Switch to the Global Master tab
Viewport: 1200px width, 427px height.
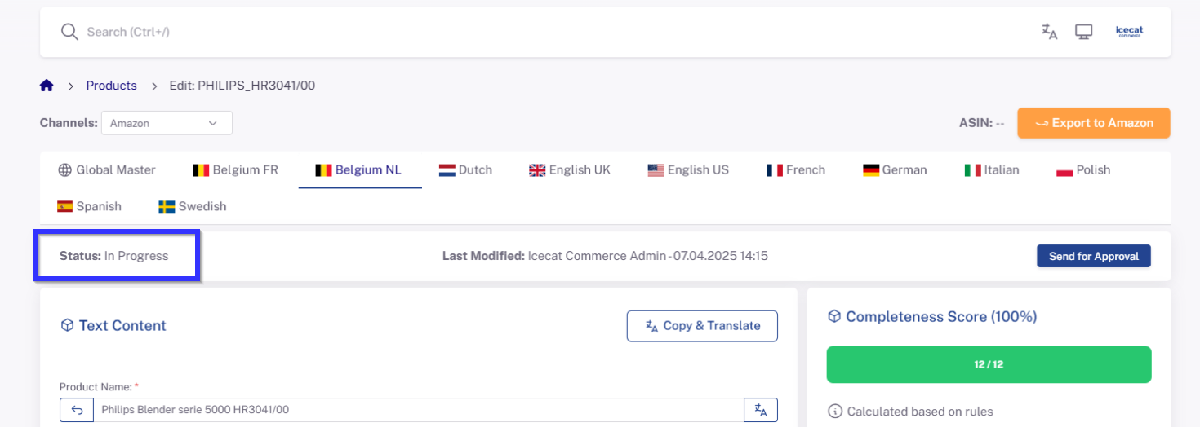(x=107, y=170)
